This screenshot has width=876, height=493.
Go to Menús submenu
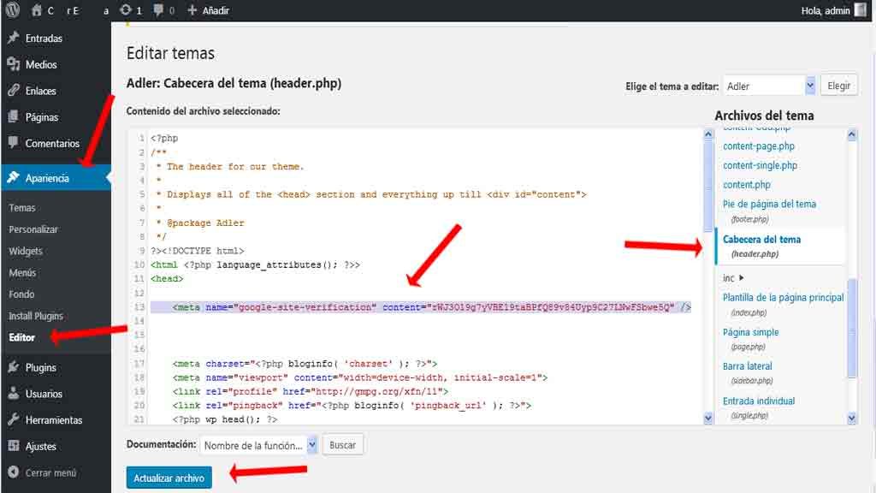(x=22, y=273)
